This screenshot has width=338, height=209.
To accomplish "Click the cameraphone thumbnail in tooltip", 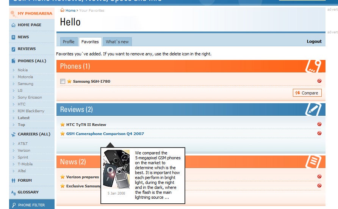I will tap(116, 169).
